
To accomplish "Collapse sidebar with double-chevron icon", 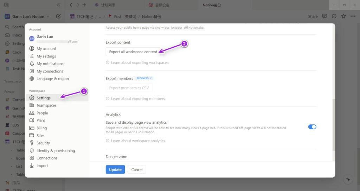I will [x=58, y=5].
